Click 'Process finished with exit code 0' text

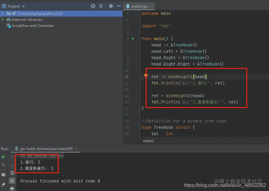(x=60, y=181)
